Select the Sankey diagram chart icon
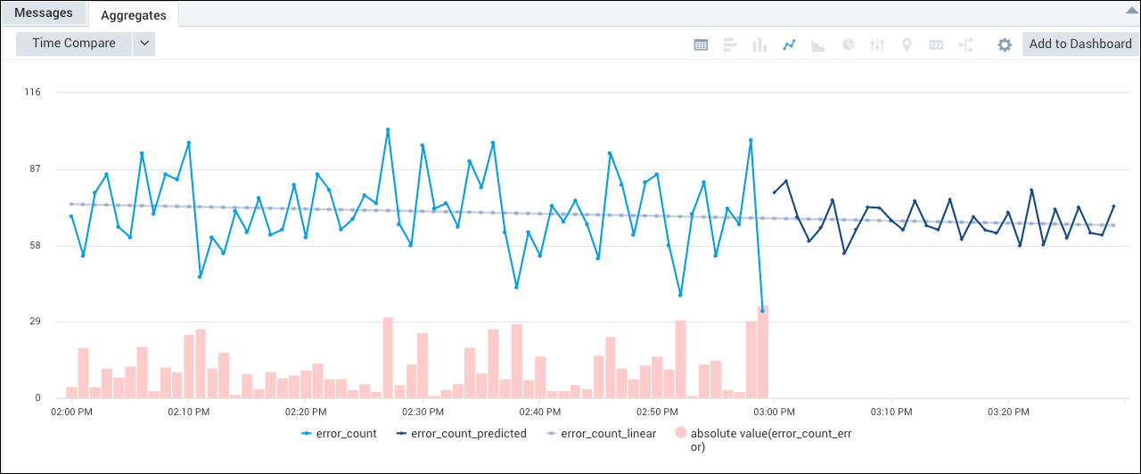The height and width of the screenshot is (474, 1141). pos(965,45)
